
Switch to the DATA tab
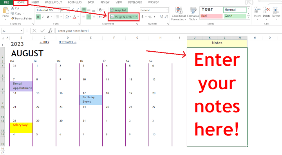tap(91, 2)
